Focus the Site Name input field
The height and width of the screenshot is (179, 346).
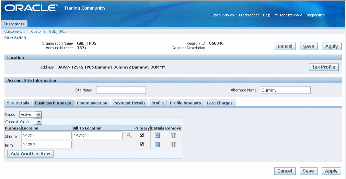pyautogui.click(x=121, y=90)
